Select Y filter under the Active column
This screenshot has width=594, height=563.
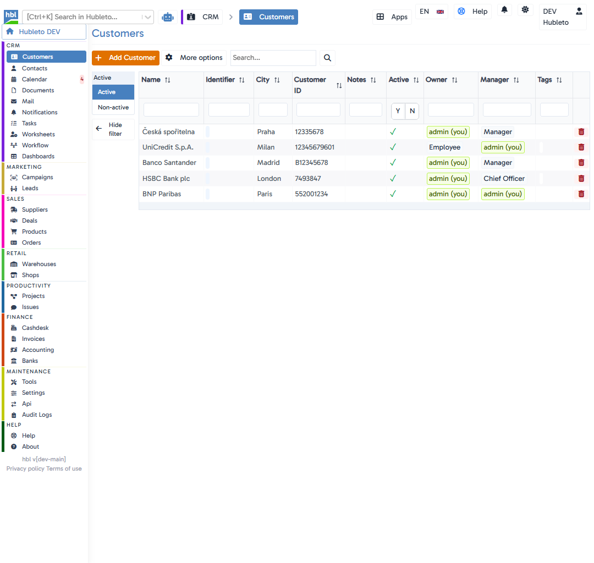coord(398,111)
